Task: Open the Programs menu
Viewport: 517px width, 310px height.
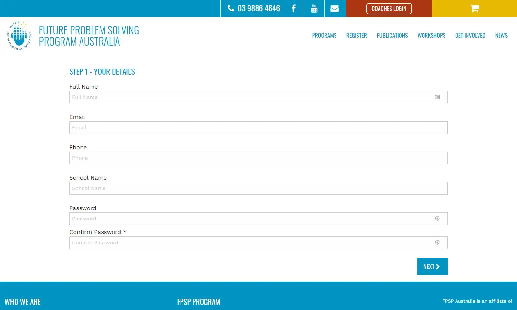Action: (324, 36)
